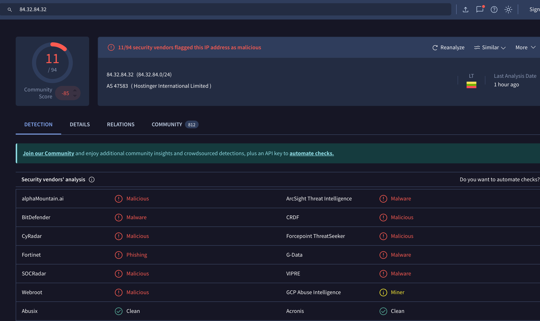Click the alert icon in Webroot row

119,292
